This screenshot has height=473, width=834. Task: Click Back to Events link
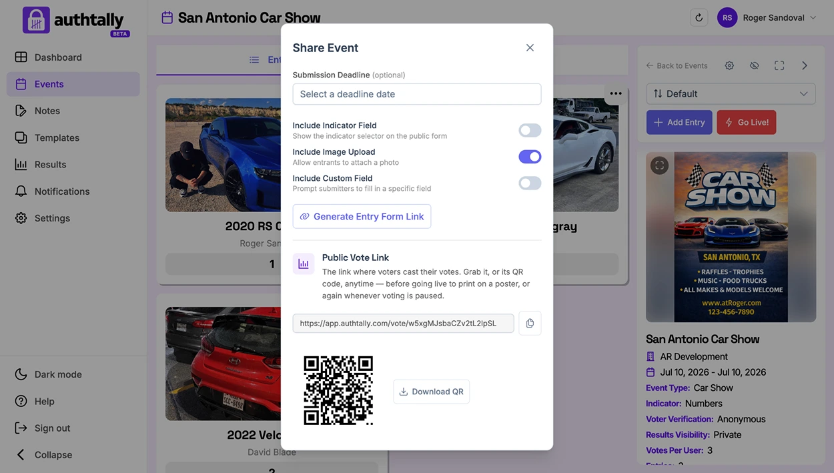point(677,65)
